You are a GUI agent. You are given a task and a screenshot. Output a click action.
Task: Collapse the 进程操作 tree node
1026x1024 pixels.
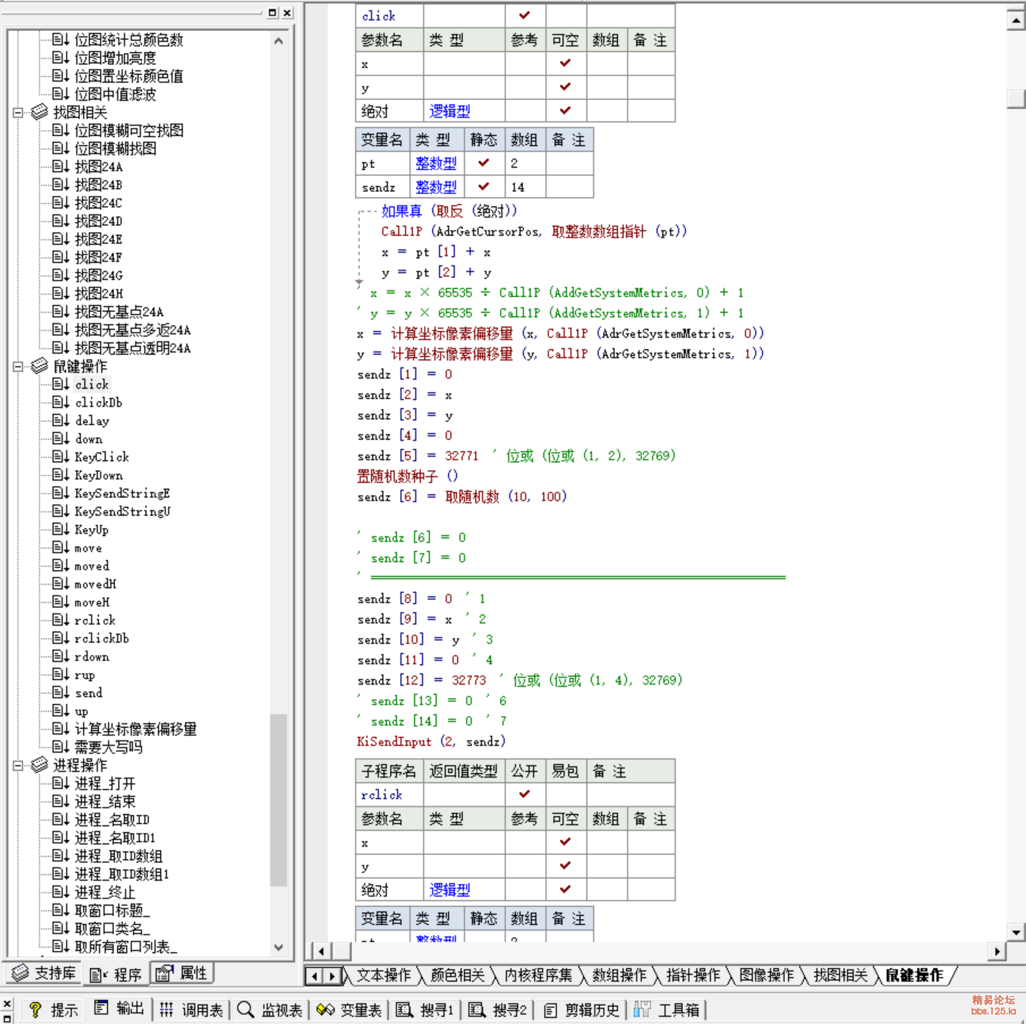(18, 766)
